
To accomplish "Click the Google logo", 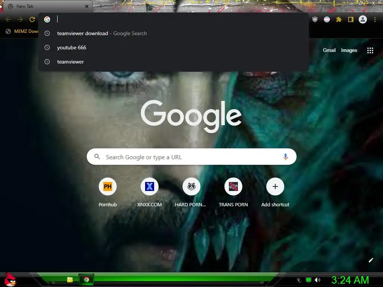I will tap(191, 116).
